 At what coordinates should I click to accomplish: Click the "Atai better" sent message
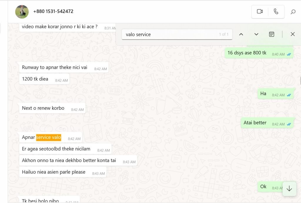(x=255, y=123)
